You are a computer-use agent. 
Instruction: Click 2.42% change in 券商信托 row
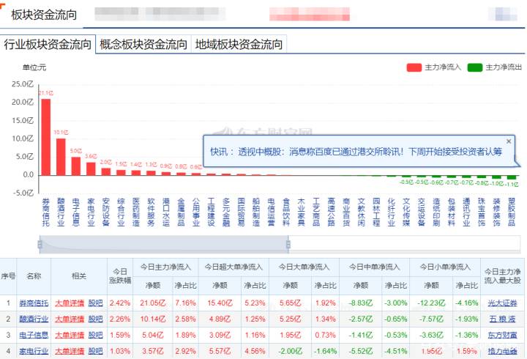pyautogui.click(x=120, y=303)
